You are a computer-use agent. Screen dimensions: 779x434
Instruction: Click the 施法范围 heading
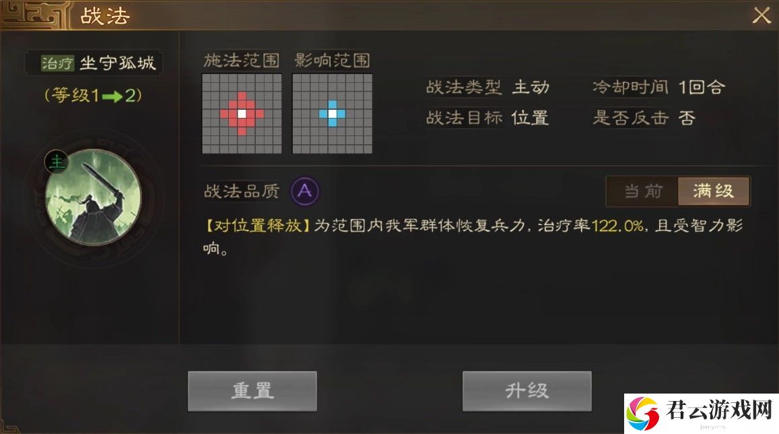click(x=242, y=60)
